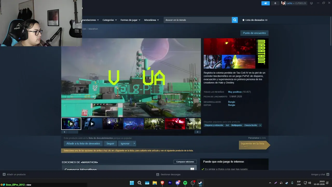This screenshot has height=187, width=332.
Task: Play the second trailer thumbnail
Action: [92, 124]
